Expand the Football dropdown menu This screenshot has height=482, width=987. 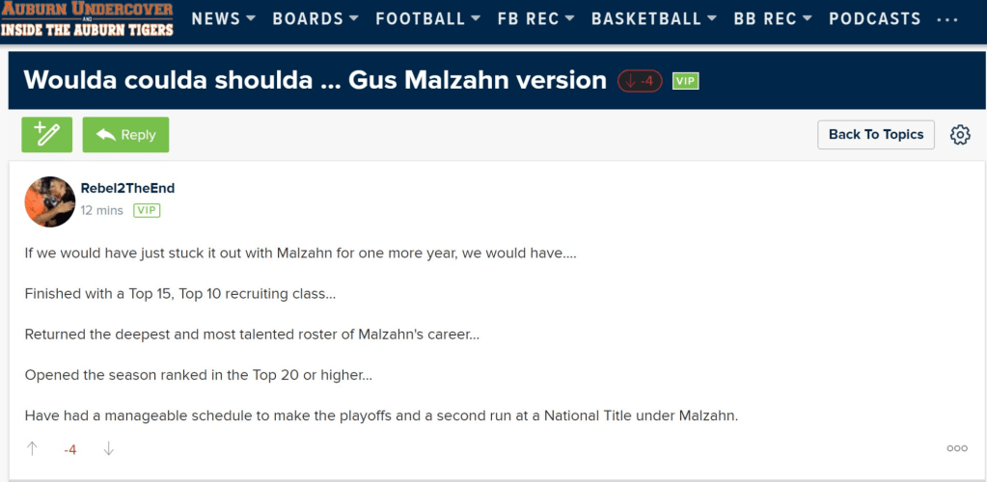(427, 19)
